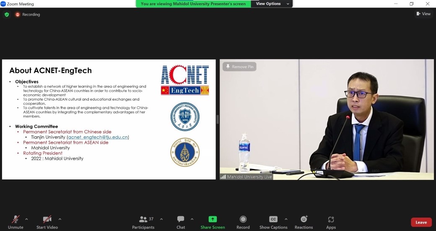Click the green encryption shield icon
Image resolution: width=436 pixels, height=231 pixels.
click(x=7, y=14)
